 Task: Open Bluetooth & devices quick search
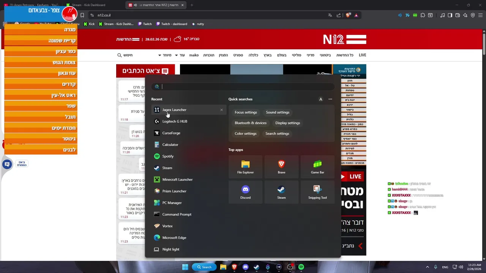[x=251, y=123]
